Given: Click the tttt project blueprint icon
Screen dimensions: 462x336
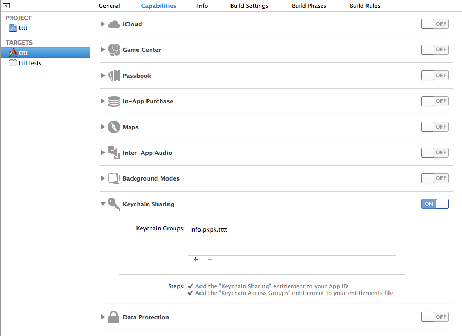Looking at the screenshot, I should (x=13, y=28).
